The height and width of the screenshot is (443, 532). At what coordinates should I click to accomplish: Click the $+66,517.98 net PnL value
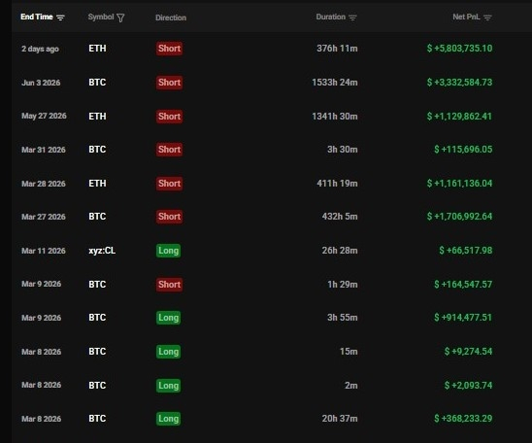(466, 251)
